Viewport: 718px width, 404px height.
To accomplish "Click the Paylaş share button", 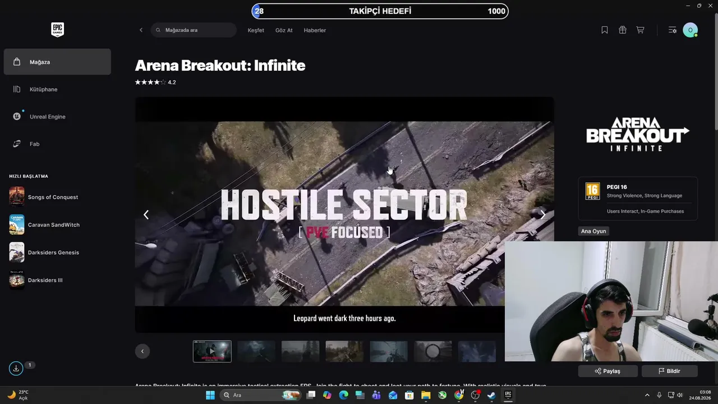I will tap(607, 371).
